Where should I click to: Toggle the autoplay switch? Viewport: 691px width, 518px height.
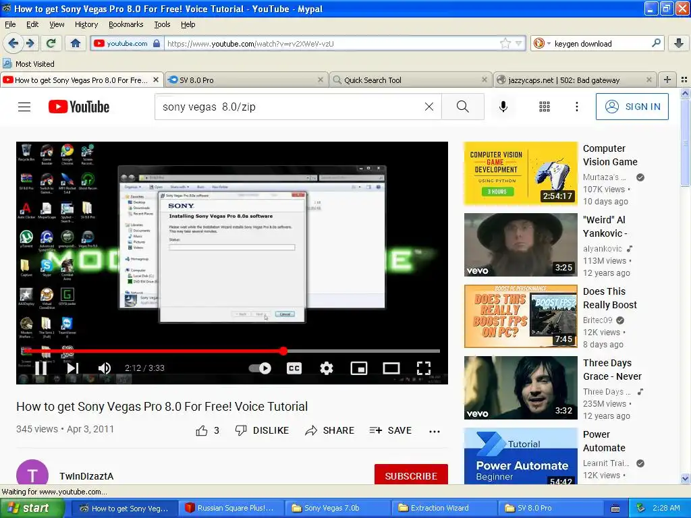[x=260, y=368]
